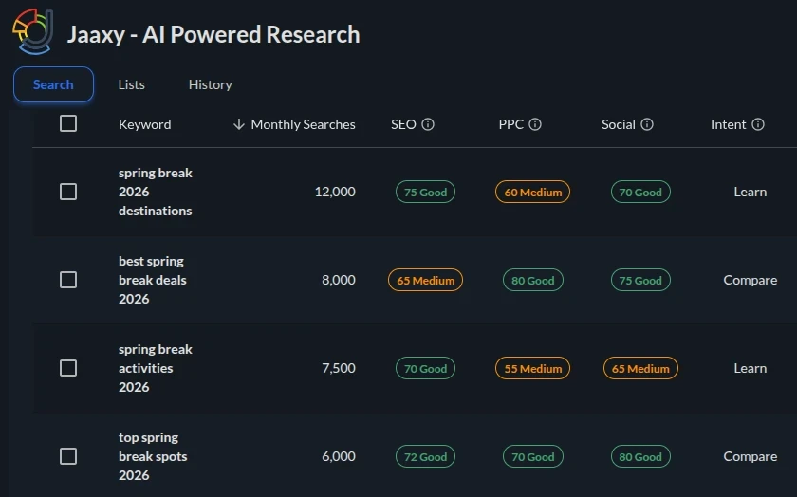
Task: Sort by the Keyword column header
Action: 144,124
